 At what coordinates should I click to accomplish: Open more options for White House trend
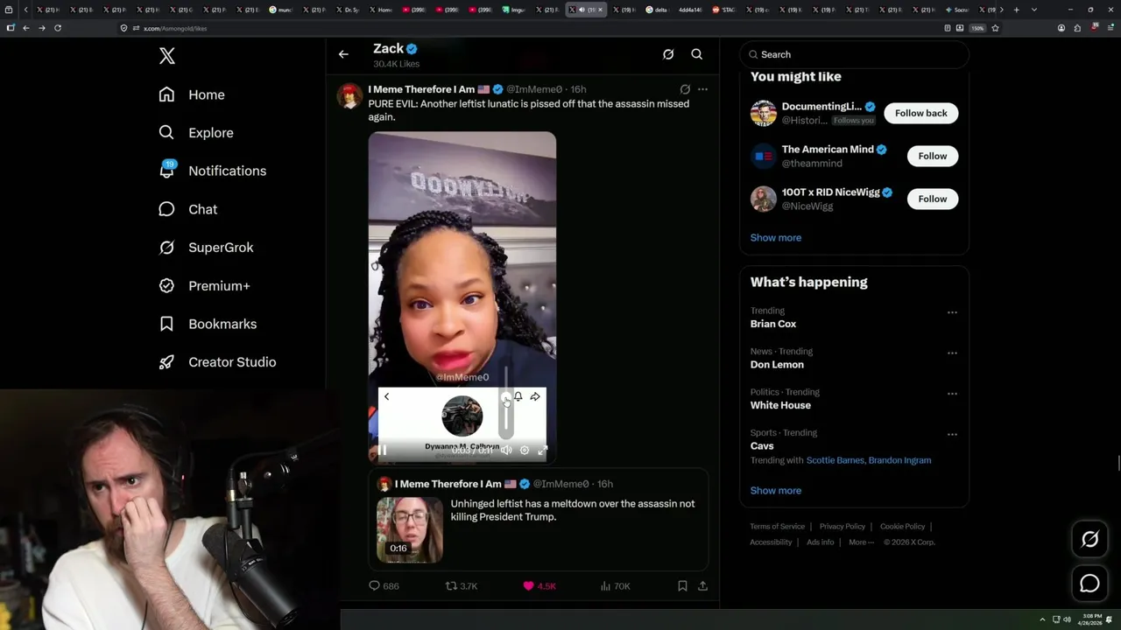coord(952,394)
